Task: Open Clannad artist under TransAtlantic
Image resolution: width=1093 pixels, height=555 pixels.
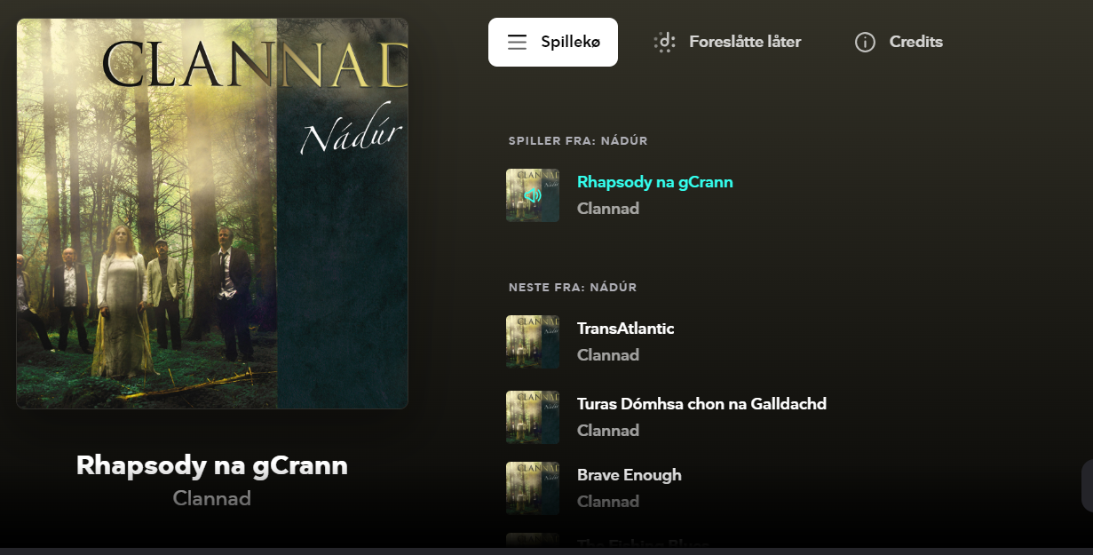Action: pos(608,355)
